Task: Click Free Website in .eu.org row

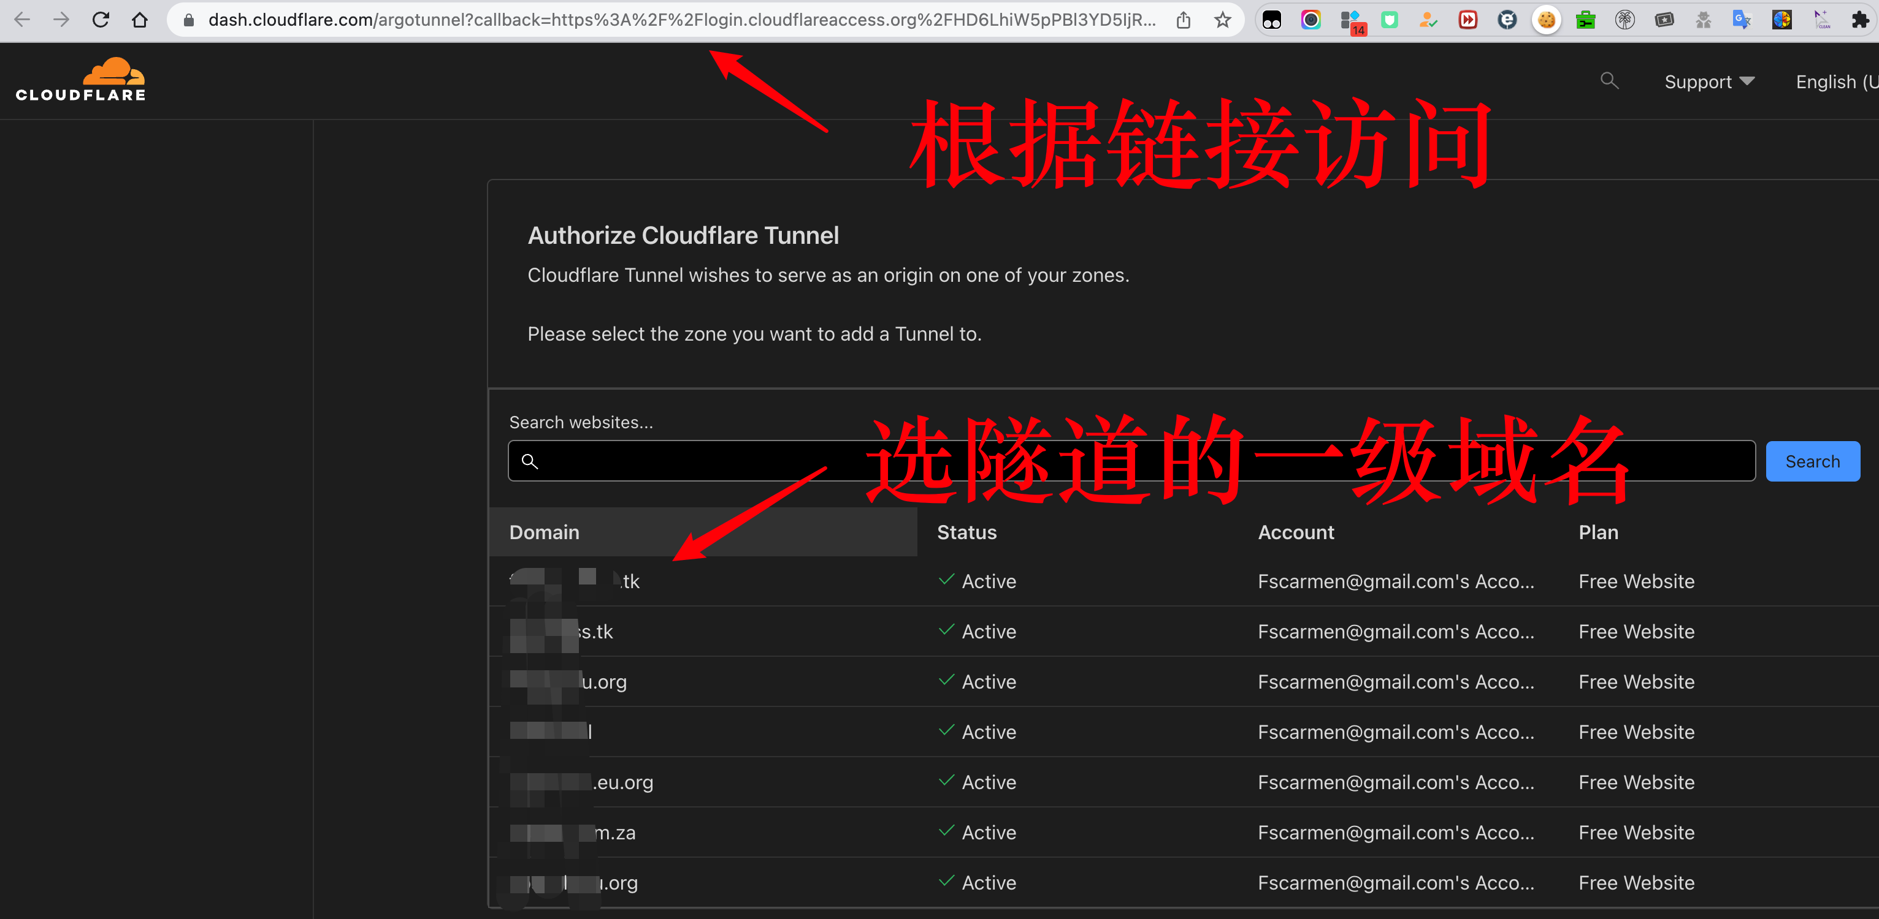Action: click(1636, 782)
